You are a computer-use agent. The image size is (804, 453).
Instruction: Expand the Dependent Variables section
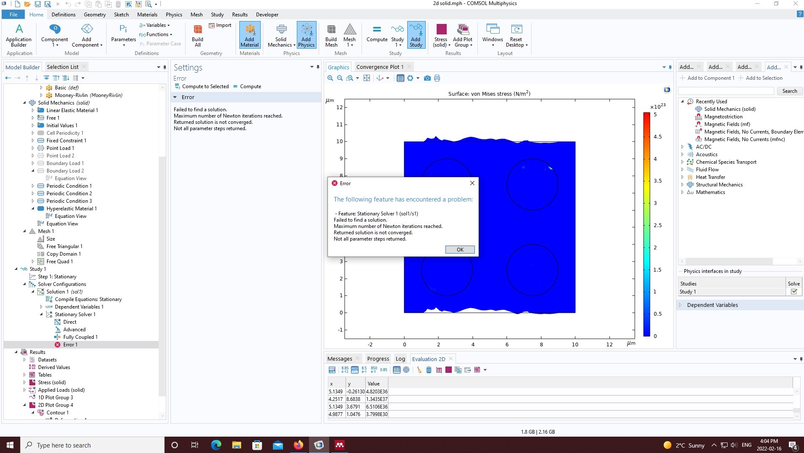(681, 305)
